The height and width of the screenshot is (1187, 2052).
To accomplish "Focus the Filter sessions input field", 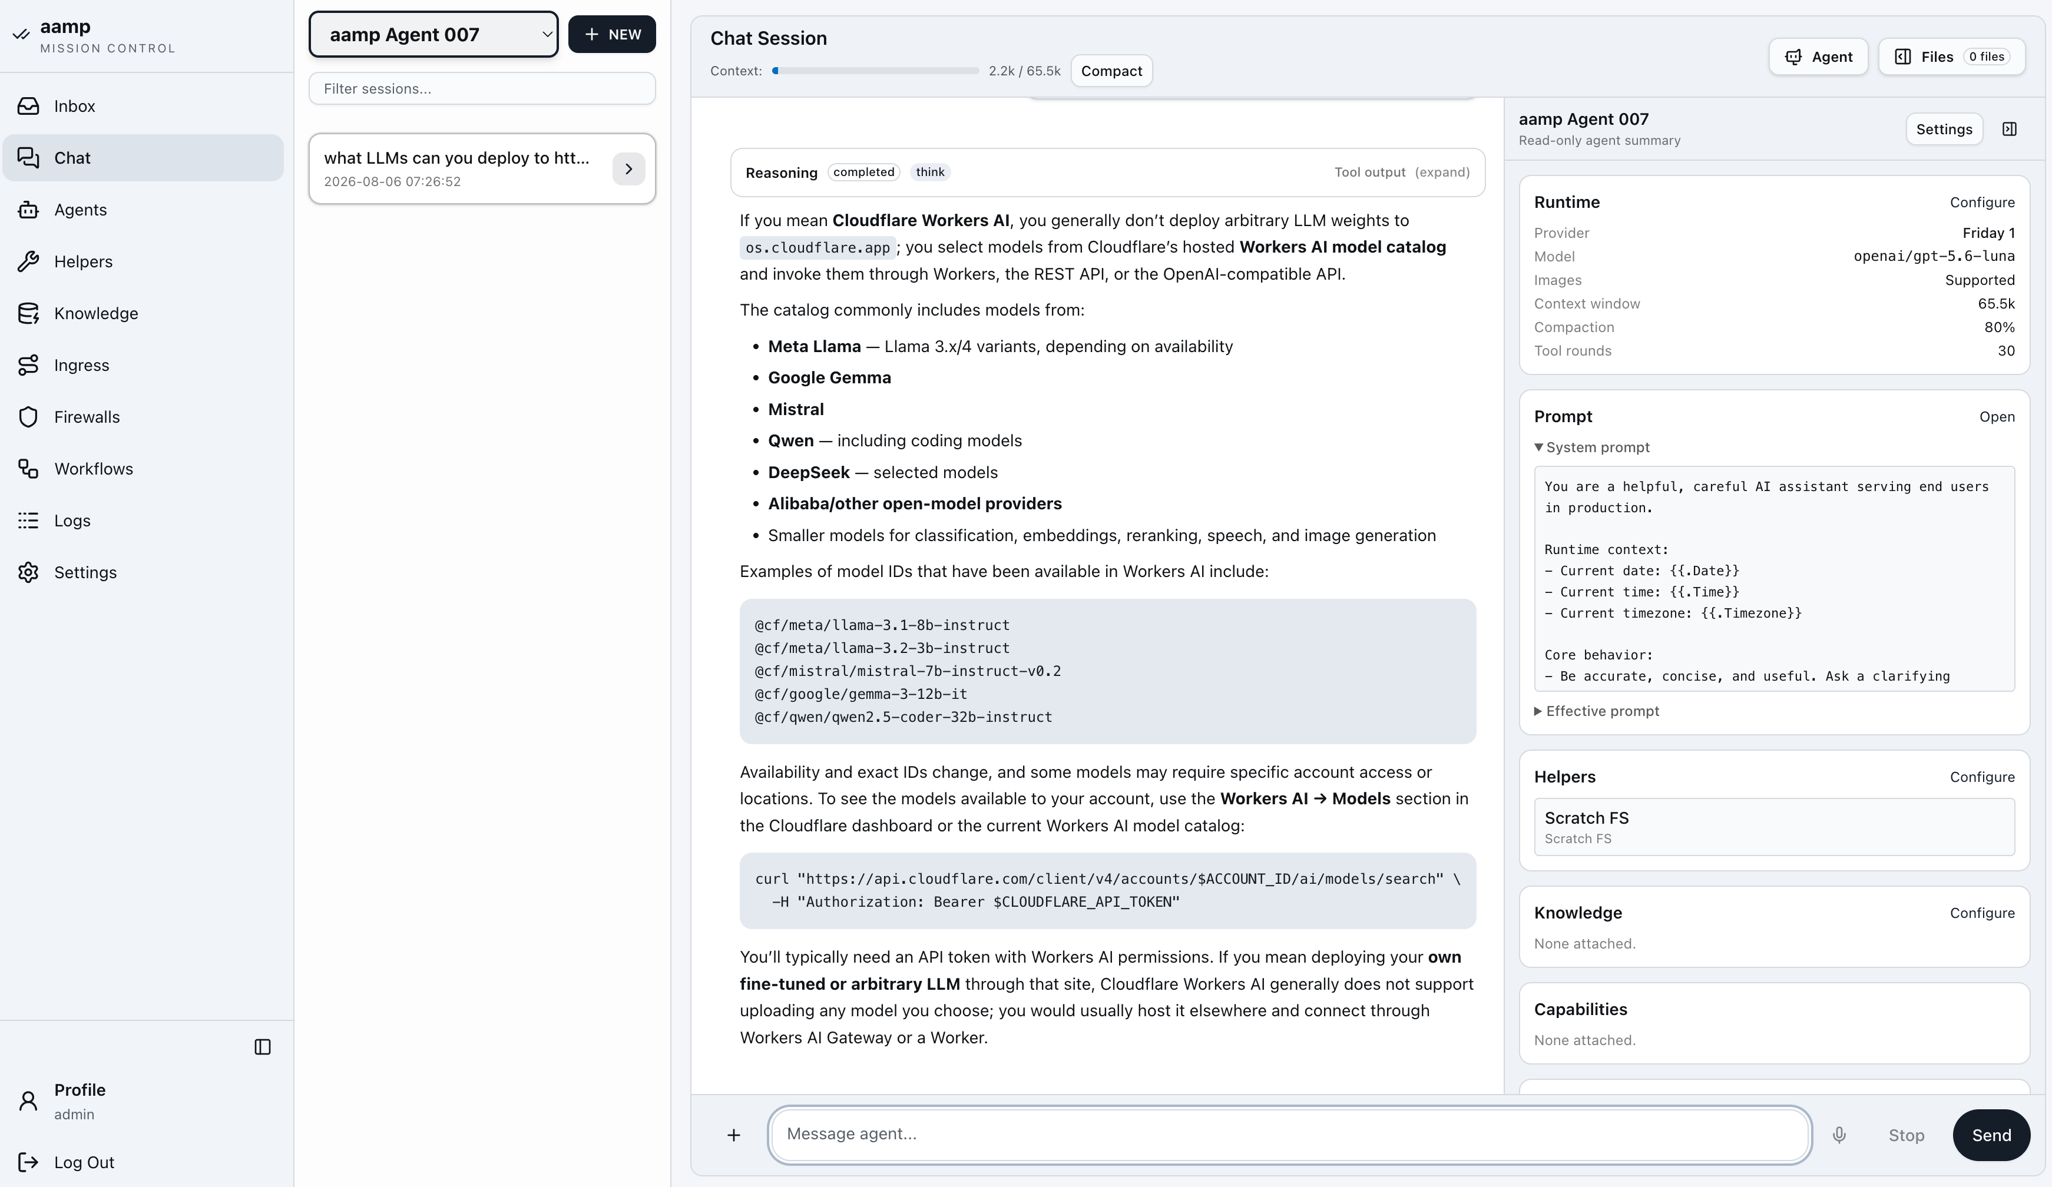I will tap(482, 89).
